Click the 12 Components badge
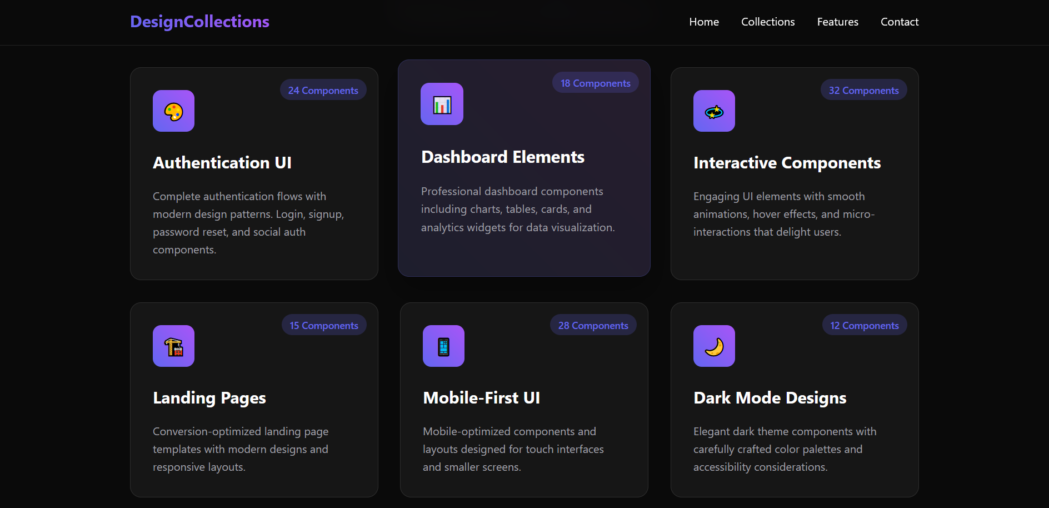Image resolution: width=1049 pixels, height=508 pixels. click(864, 326)
